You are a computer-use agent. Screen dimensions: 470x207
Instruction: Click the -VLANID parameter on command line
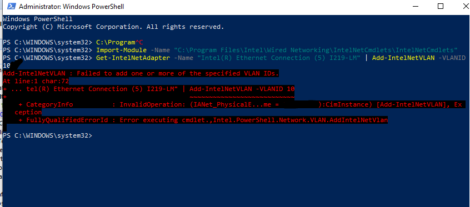452,58
